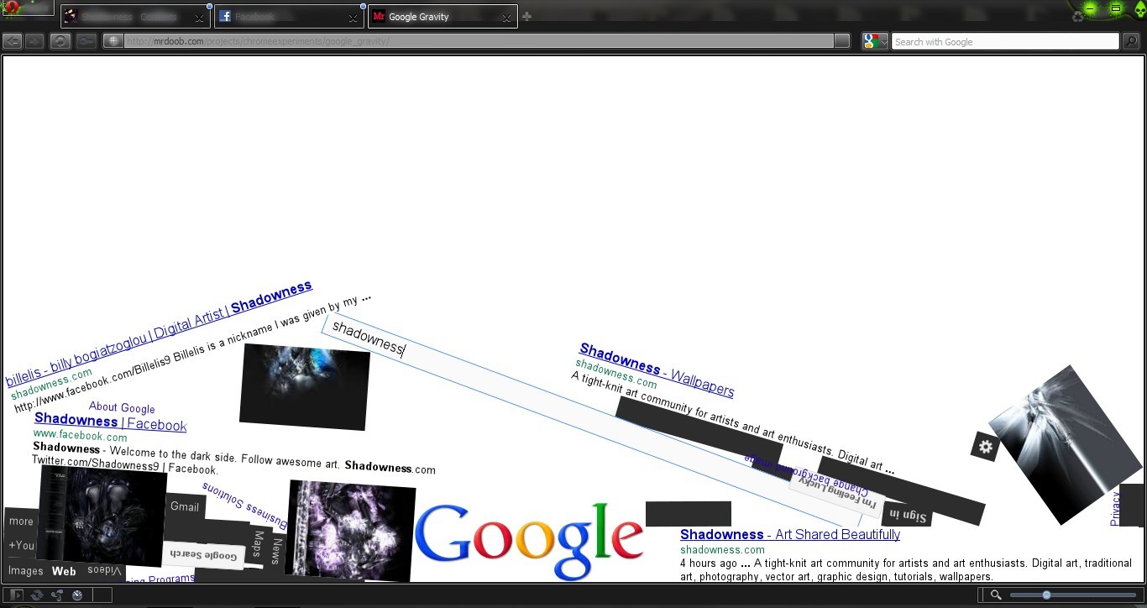1147x608 pixels.
Task: Select the Google Gravity tab
Action: pyautogui.click(x=443, y=17)
